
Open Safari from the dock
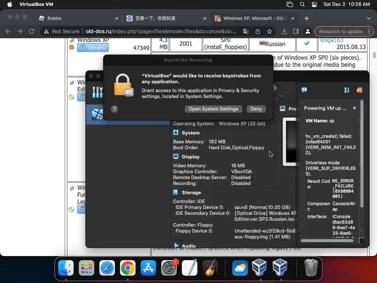[107, 268]
